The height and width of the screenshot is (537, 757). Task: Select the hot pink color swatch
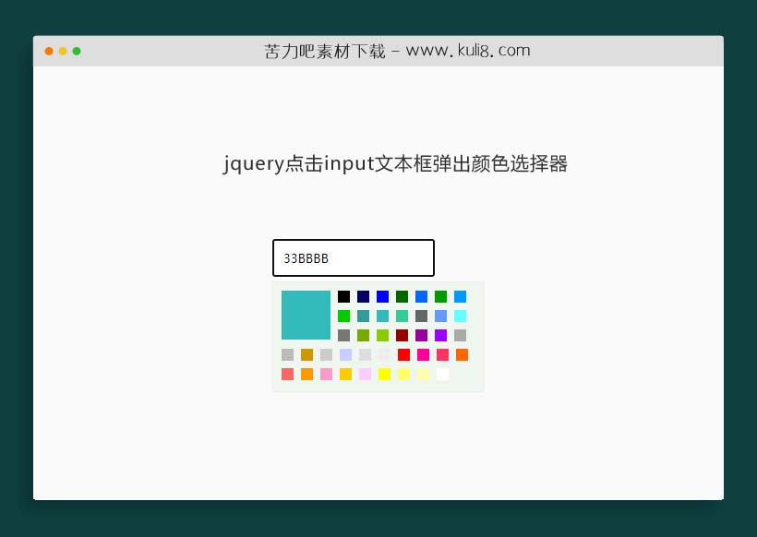click(x=422, y=354)
